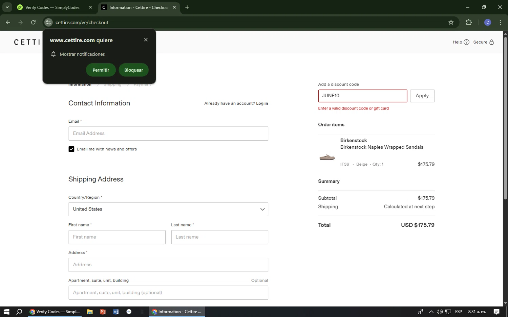Viewport: 508px width, 317px height.
Task: Open Word from taskbar
Action: coord(116,312)
